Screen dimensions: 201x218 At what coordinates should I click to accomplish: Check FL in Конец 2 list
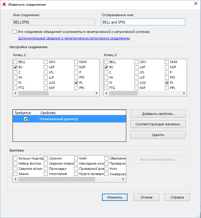106,83
